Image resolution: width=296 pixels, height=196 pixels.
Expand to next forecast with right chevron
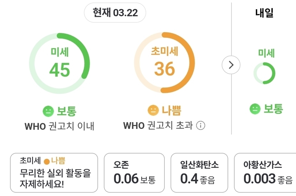pyautogui.click(x=231, y=65)
